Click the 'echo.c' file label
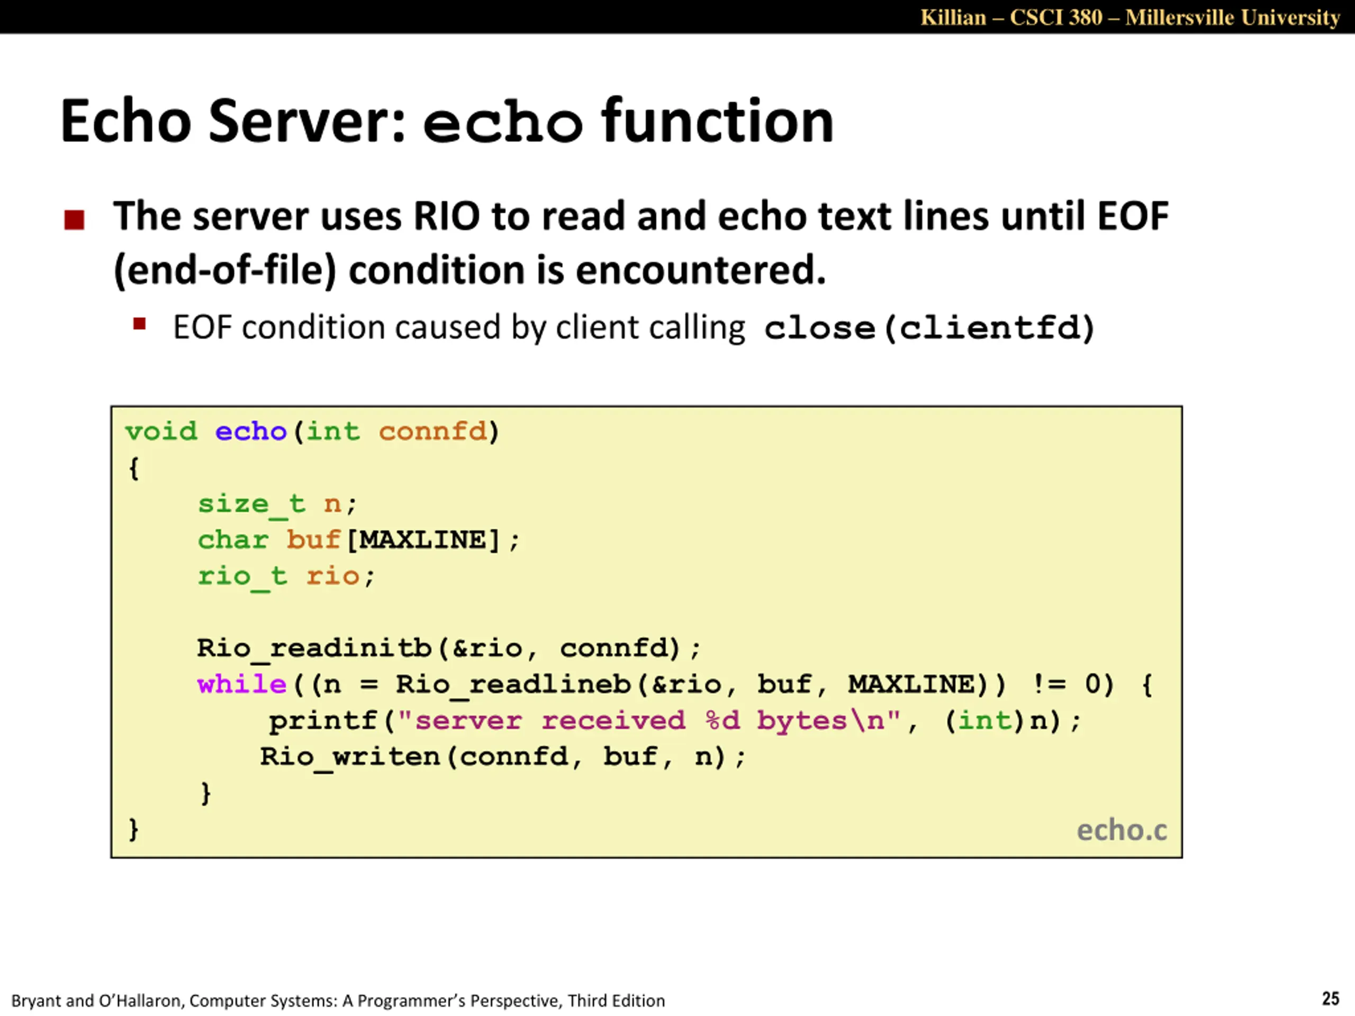 click(x=1122, y=830)
